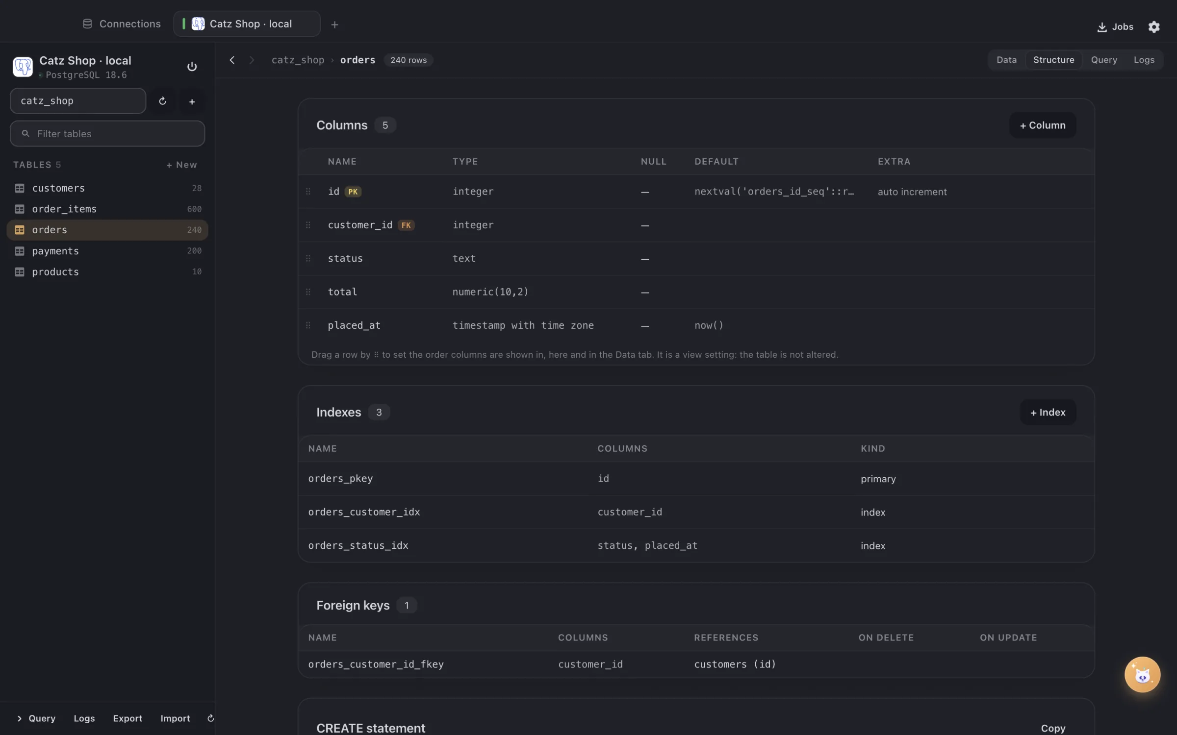Open the Connections tab
The image size is (1177, 735).
coord(122,24)
